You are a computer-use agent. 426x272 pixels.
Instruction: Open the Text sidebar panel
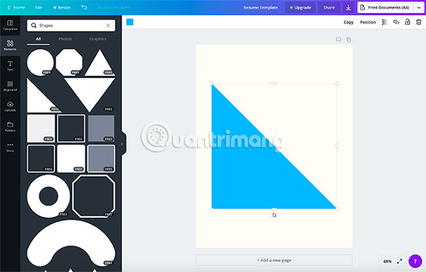tap(10, 66)
